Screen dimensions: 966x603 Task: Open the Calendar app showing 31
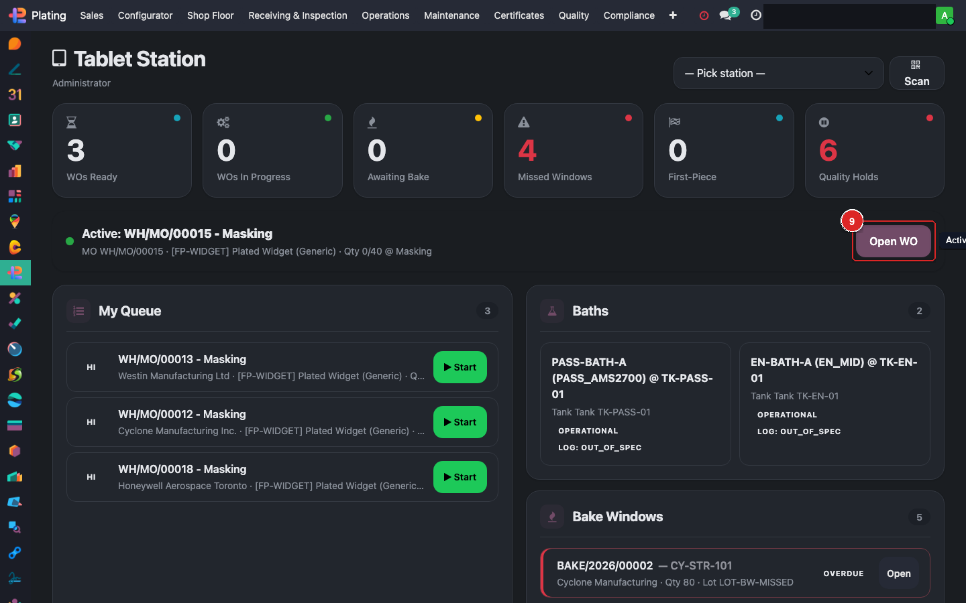[x=15, y=94]
